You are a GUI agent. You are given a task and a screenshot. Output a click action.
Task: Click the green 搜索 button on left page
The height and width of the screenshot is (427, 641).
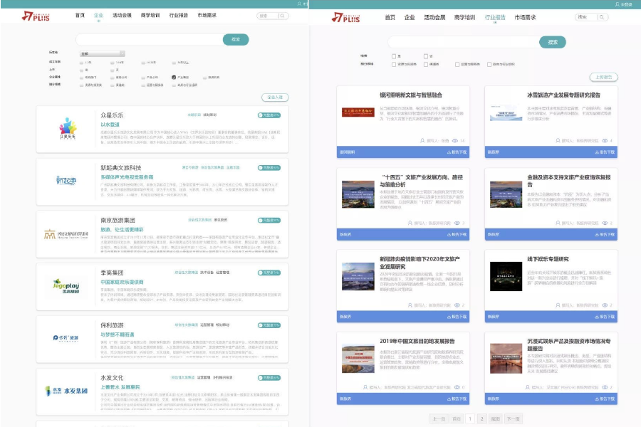236,39
